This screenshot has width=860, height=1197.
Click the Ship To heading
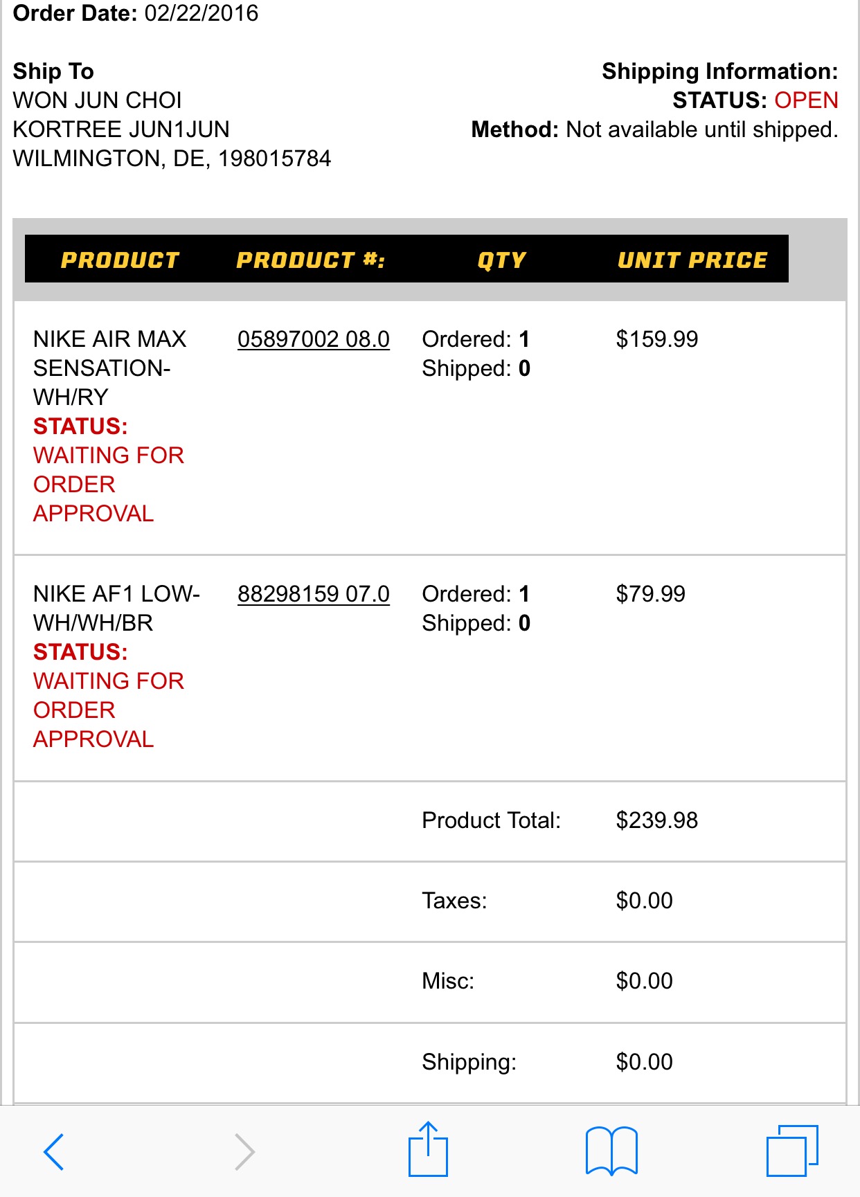click(53, 71)
